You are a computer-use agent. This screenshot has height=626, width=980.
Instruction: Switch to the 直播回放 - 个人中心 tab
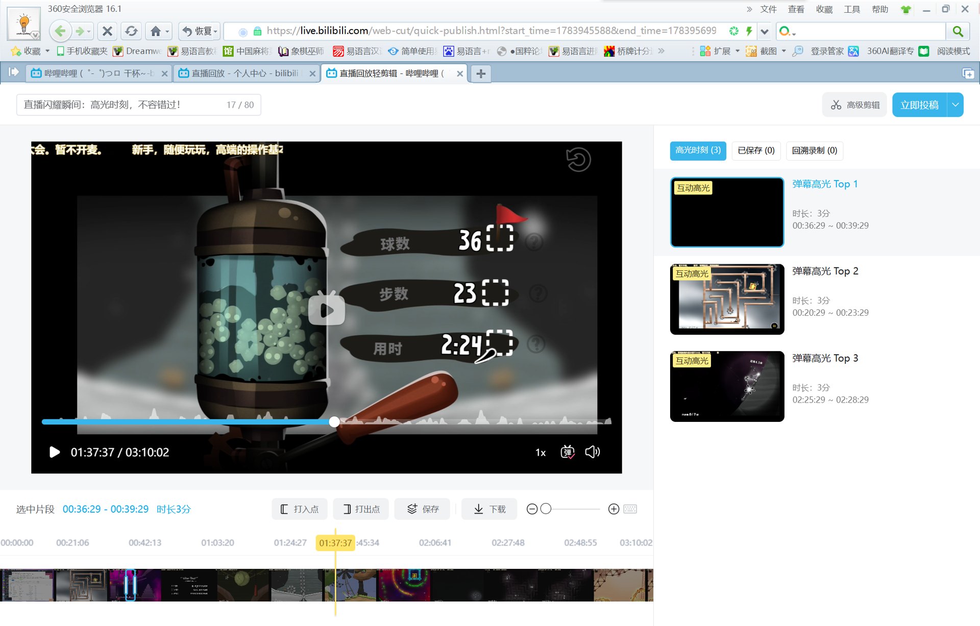coord(247,73)
